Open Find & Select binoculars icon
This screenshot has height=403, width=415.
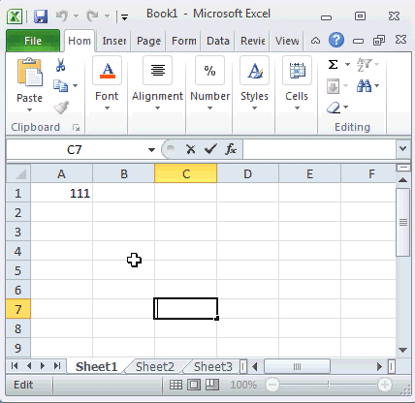(365, 86)
